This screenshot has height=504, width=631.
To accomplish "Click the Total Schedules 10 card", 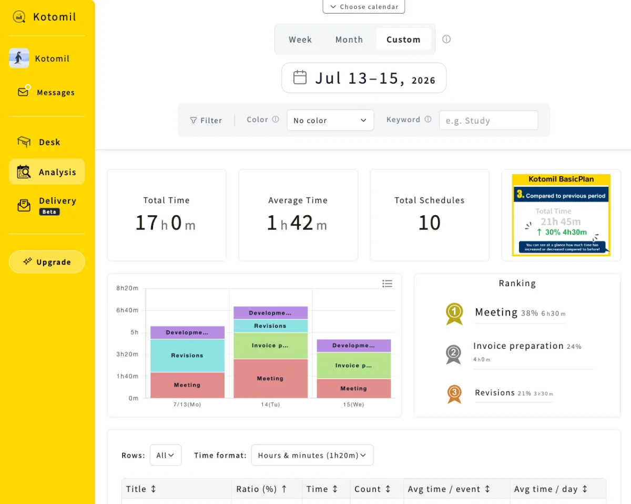I will [430, 215].
